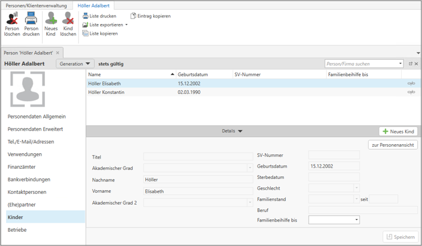This screenshot has width=422, height=246.
Task: Open Bankverbindungen in the sidebar
Action: [x=29, y=180]
